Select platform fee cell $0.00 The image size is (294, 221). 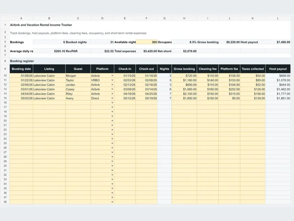229,98
